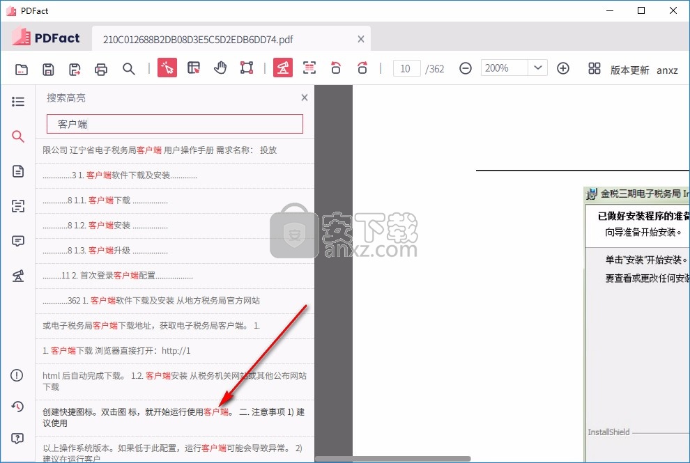Close the 搜索高亮 search panel

(x=304, y=97)
